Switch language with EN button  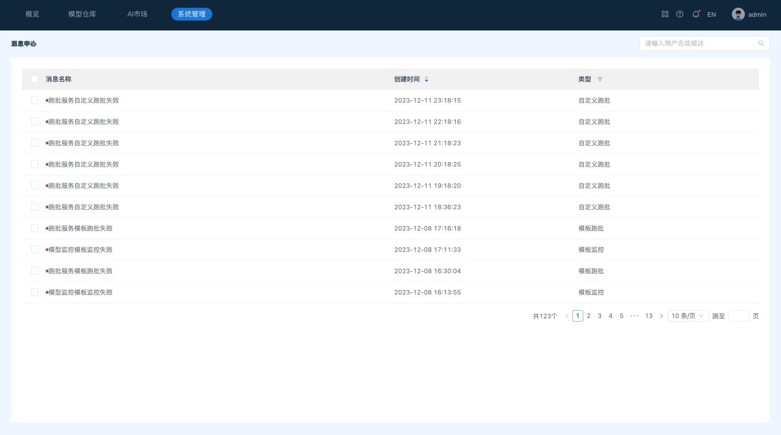point(711,15)
